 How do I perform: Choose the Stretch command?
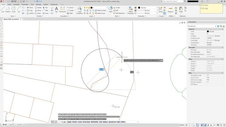(x=30, y=13)
